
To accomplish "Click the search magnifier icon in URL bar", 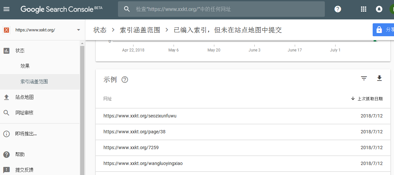I will click(x=127, y=9).
